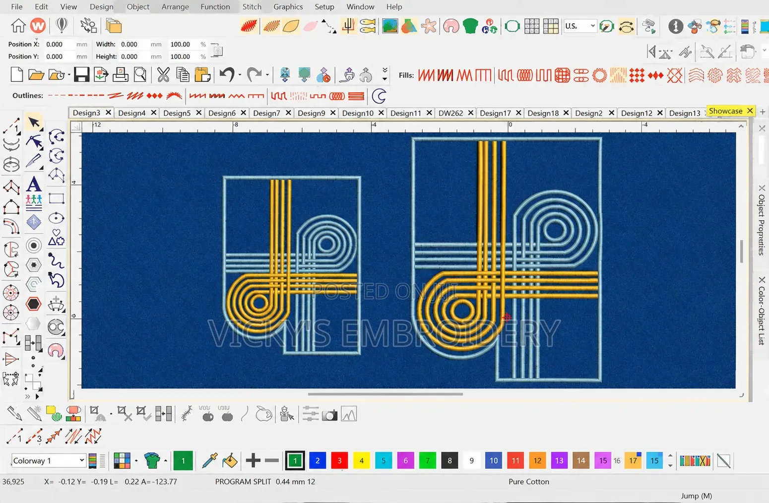Select the dark red hexagon tool

point(34,304)
